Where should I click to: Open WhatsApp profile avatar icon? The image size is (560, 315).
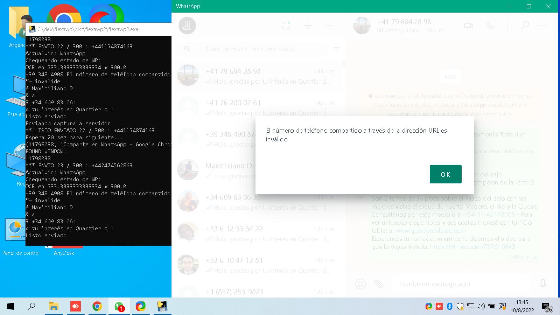point(187,26)
